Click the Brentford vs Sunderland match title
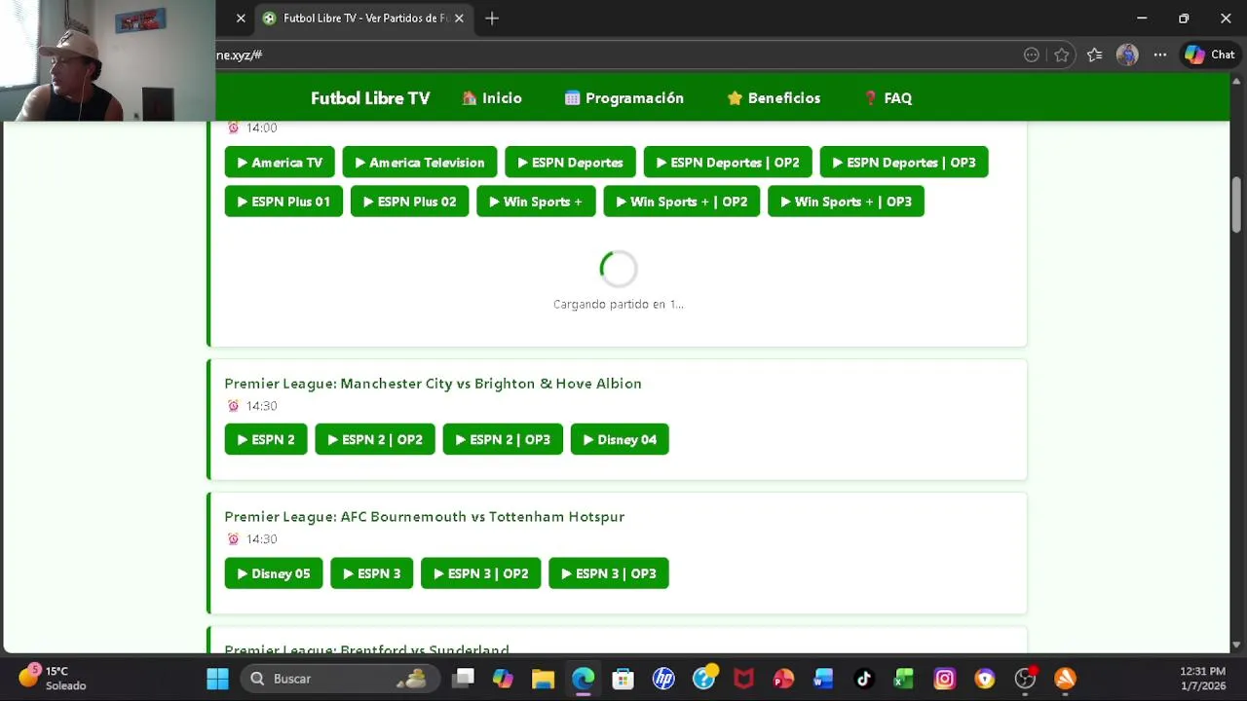Screen dimensions: 1247x701 pyautogui.click(x=367, y=648)
